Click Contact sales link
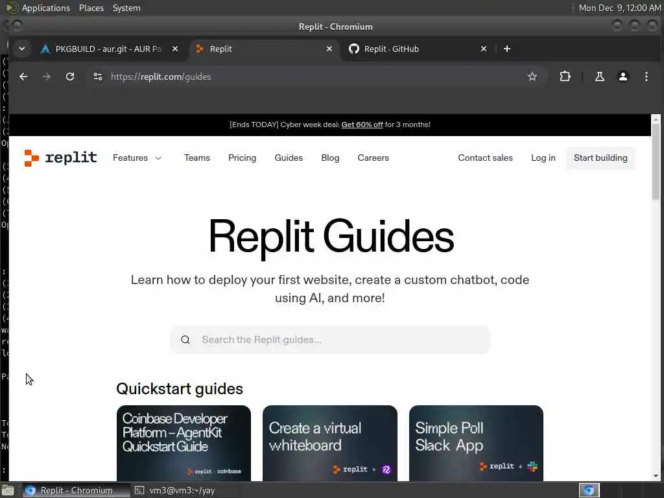The image size is (664, 498). pyautogui.click(x=485, y=158)
